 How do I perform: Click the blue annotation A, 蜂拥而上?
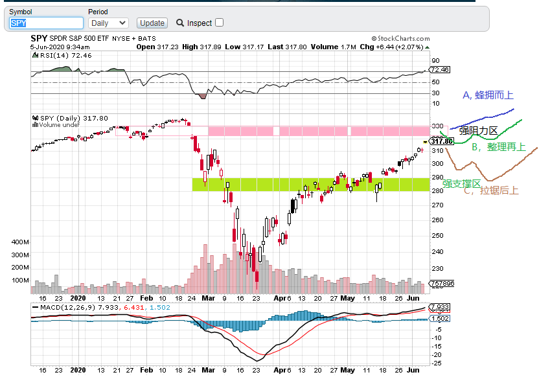coord(488,95)
